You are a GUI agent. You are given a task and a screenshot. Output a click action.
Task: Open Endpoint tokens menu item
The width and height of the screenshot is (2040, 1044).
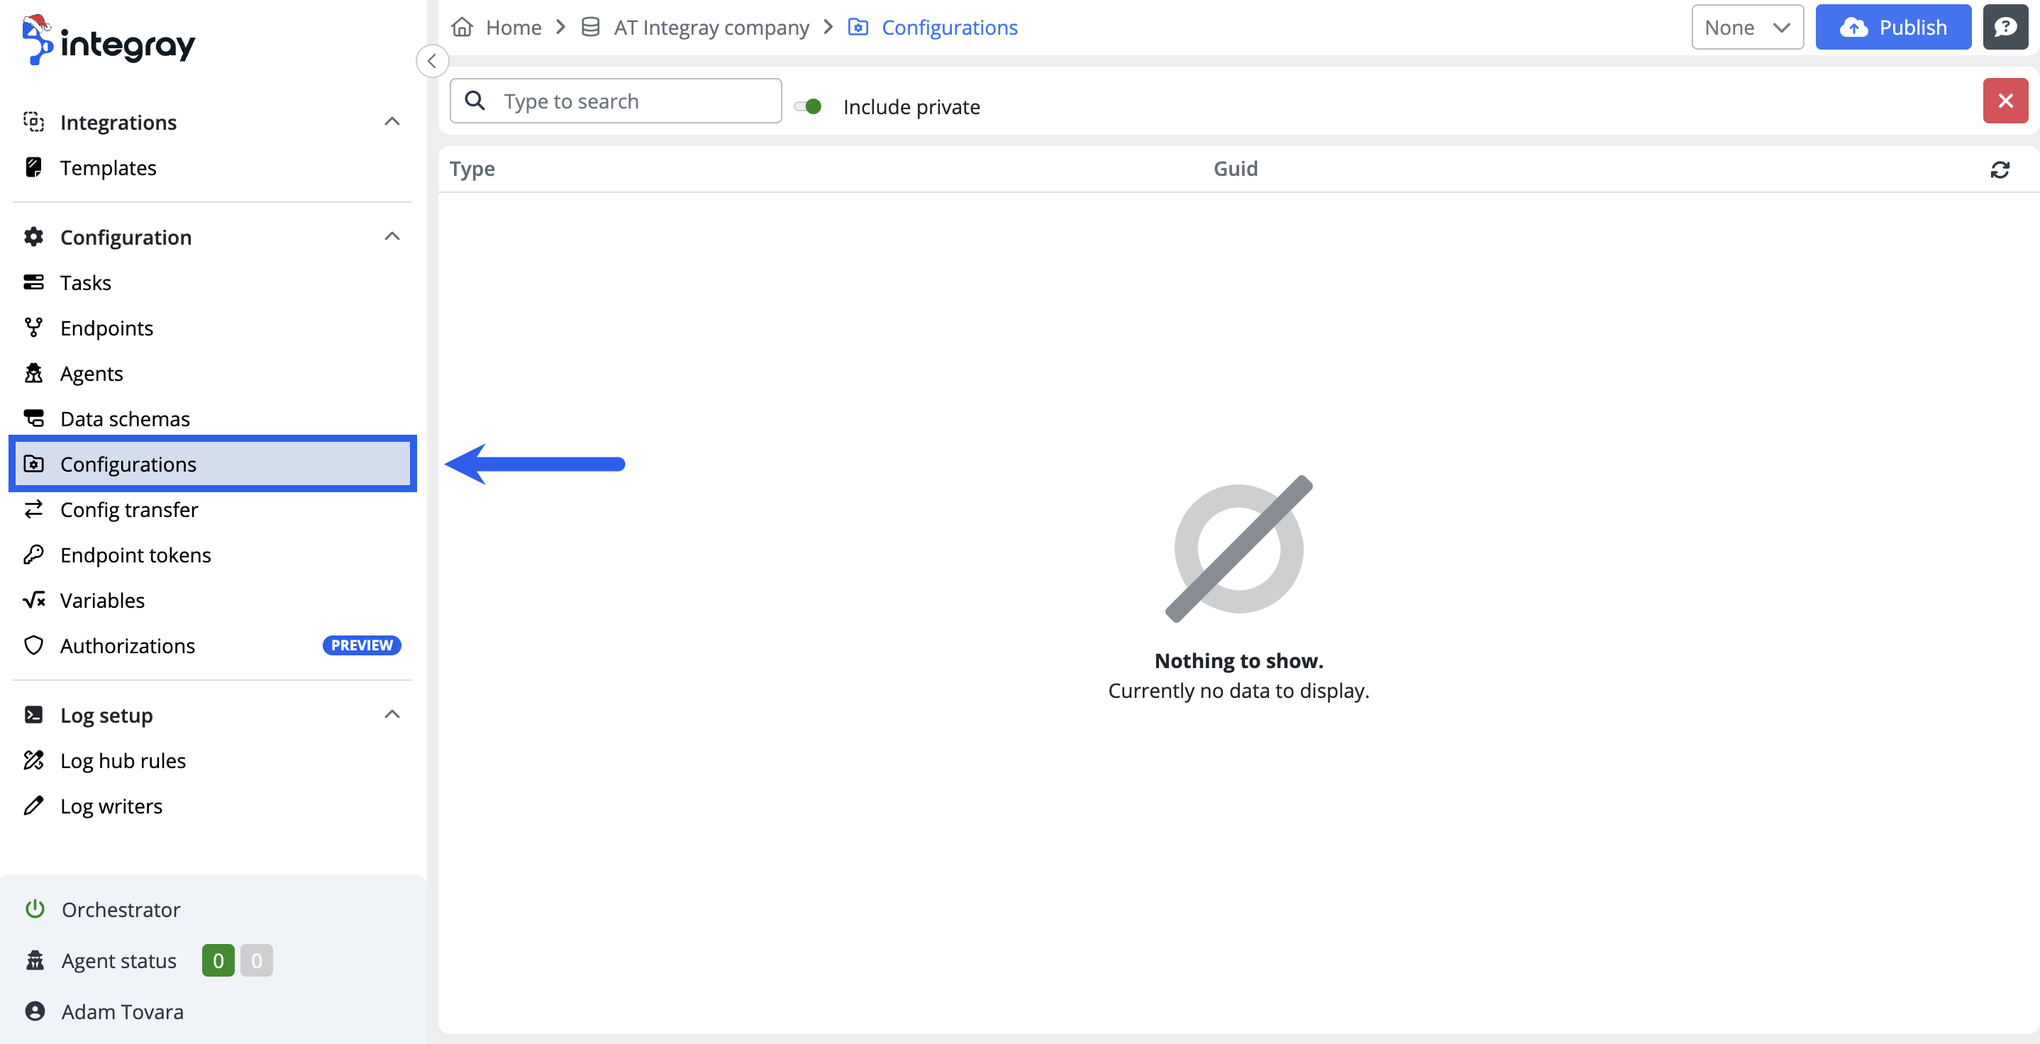[135, 555]
